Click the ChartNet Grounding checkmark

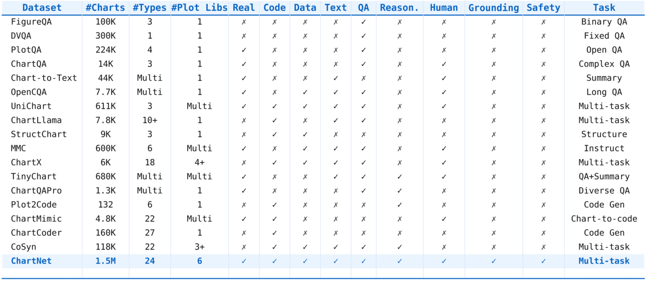pos(494,261)
